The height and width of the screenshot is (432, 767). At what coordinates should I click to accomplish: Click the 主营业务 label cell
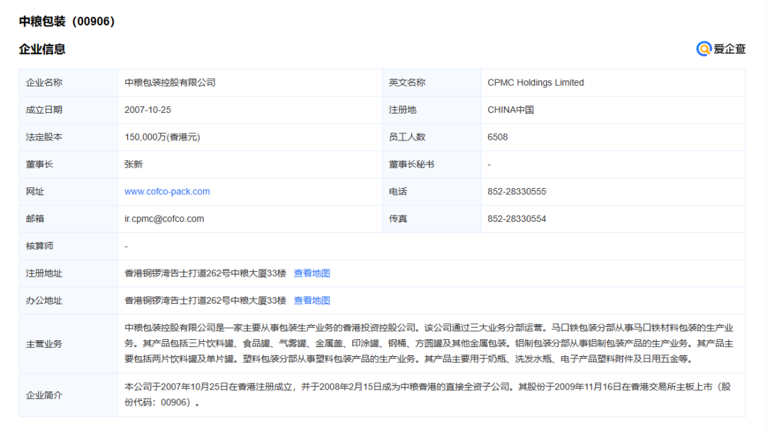(x=68, y=344)
